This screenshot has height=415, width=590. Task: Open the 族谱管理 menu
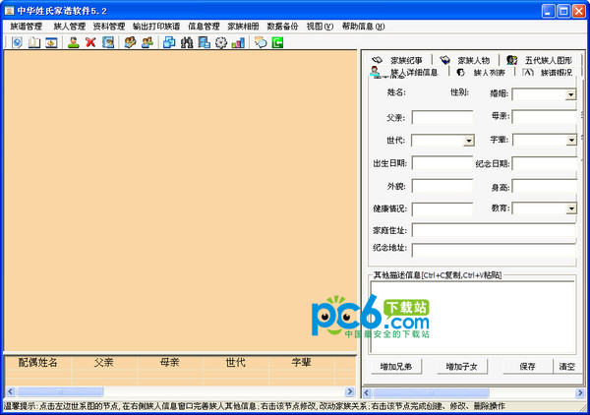(x=27, y=27)
